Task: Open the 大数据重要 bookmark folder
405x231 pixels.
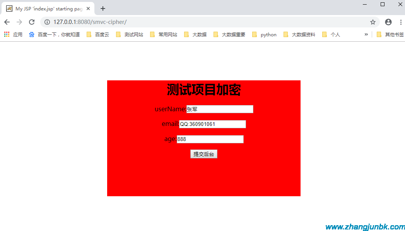Action: click(x=229, y=34)
